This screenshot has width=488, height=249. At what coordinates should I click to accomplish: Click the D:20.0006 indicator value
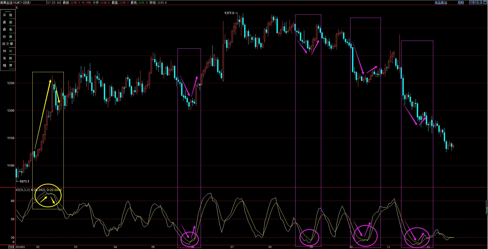point(54,190)
